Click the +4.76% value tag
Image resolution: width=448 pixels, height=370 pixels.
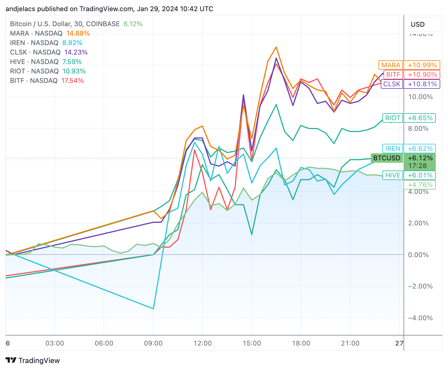420,185
